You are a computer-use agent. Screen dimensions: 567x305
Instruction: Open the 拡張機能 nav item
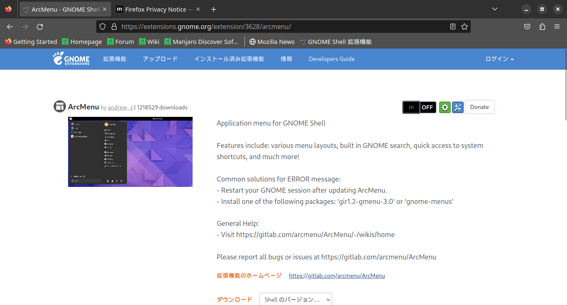[115, 59]
